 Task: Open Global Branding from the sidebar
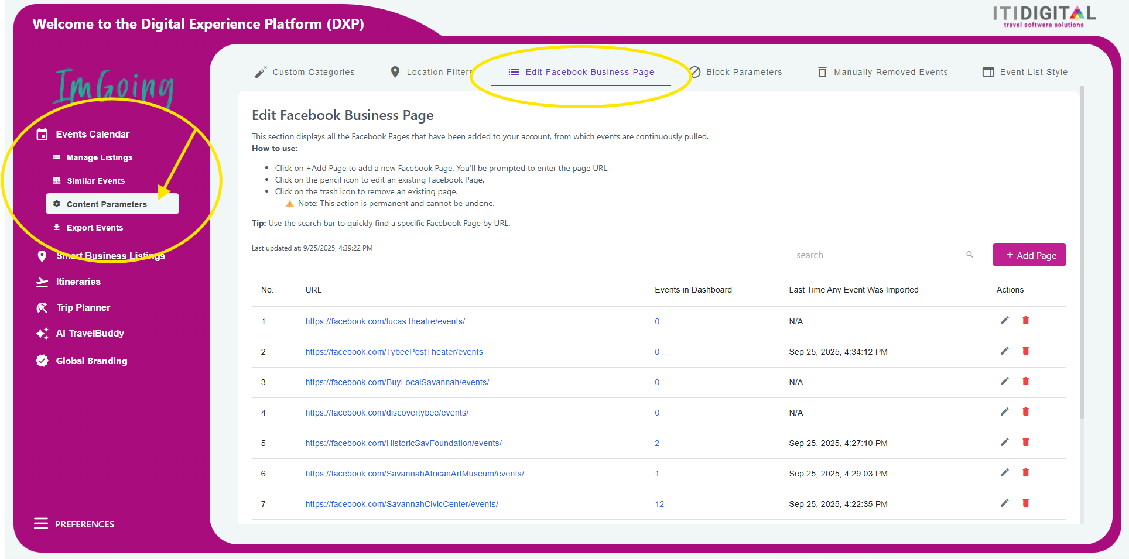(x=91, y=361)
